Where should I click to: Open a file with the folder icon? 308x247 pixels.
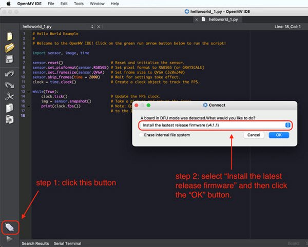[9, 48]
